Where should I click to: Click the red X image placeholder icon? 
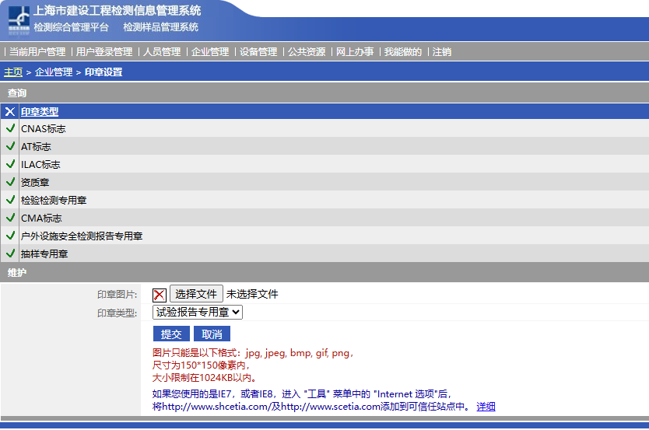[x=160, y=295]
